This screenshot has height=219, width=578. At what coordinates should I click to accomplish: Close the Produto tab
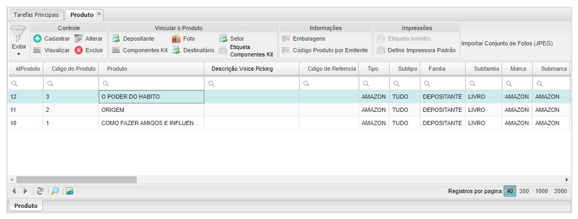99,14
